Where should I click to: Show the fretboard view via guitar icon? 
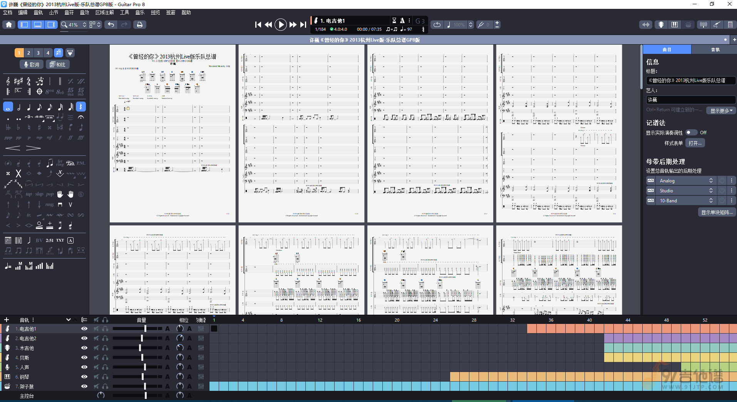(x=661, y=25)
